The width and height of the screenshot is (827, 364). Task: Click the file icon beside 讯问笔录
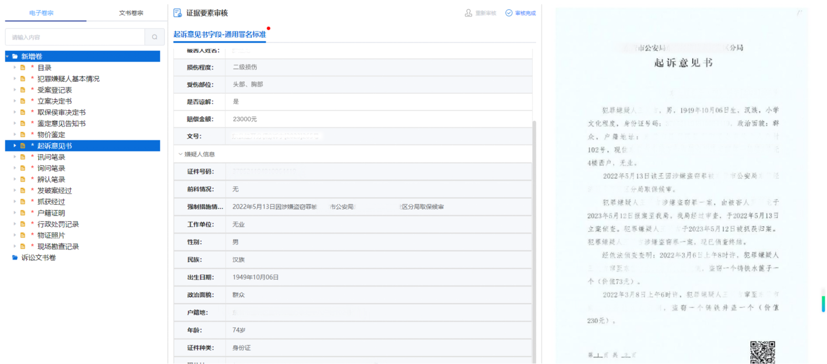[23, 157]
